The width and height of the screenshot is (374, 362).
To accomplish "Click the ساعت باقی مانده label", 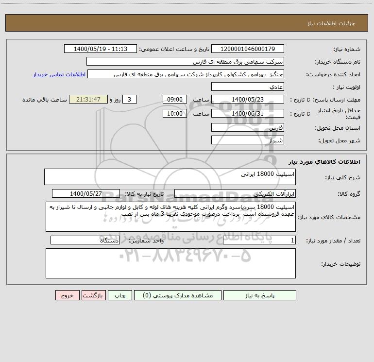I will click(x=45, y=100).
